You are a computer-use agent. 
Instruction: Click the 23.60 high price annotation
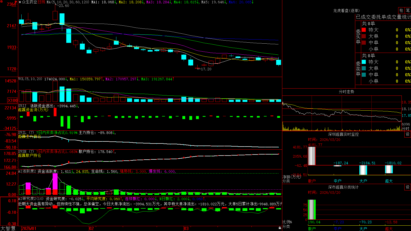point(64,6)
